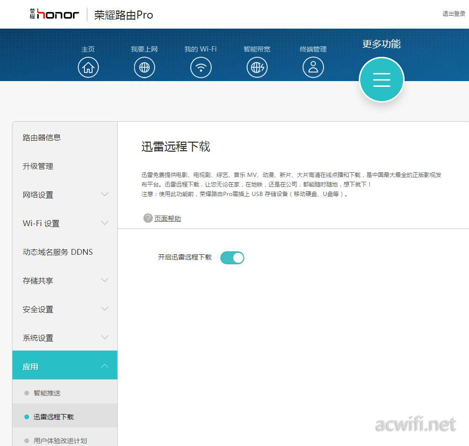Image resolution: width=469 pixels, height=446 pixels.
Task: Select 智能推送 sub-item
Action: 65,393
